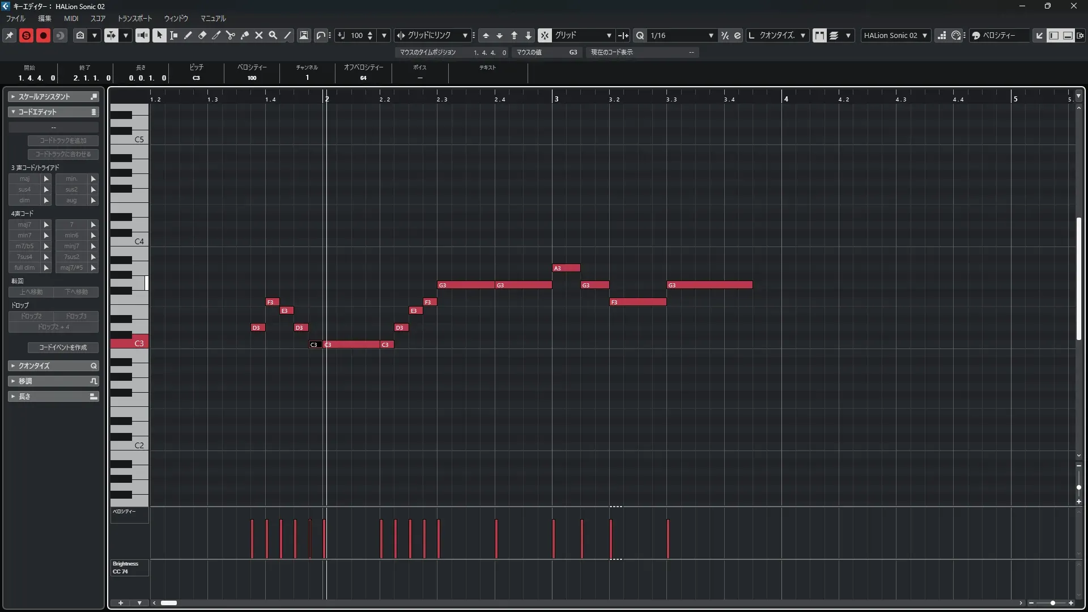Open the MIDI menu
Image resolution: width=1088 pixels, height=612 pixels.
tap(71, 18)
